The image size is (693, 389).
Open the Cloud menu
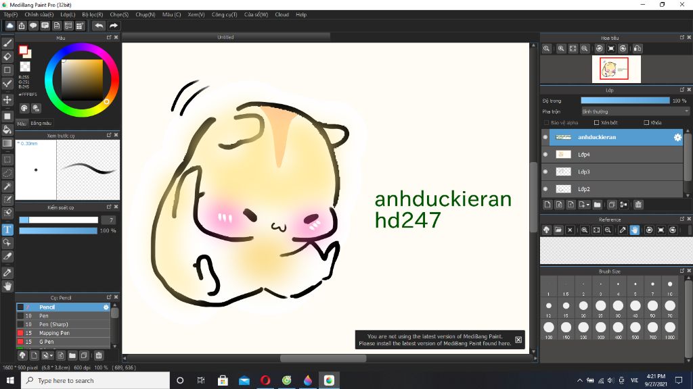coord(282,15)
